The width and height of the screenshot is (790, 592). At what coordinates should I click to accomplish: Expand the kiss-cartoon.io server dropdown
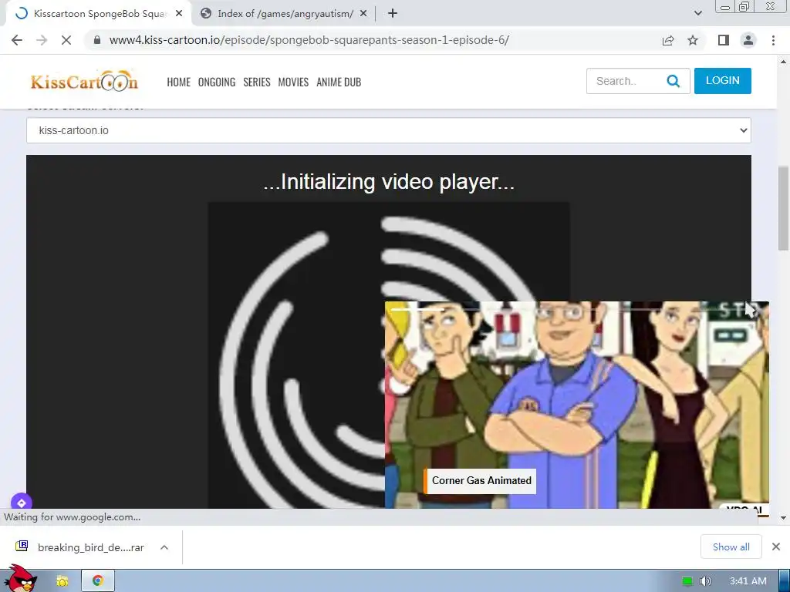[x=389, y=130]
